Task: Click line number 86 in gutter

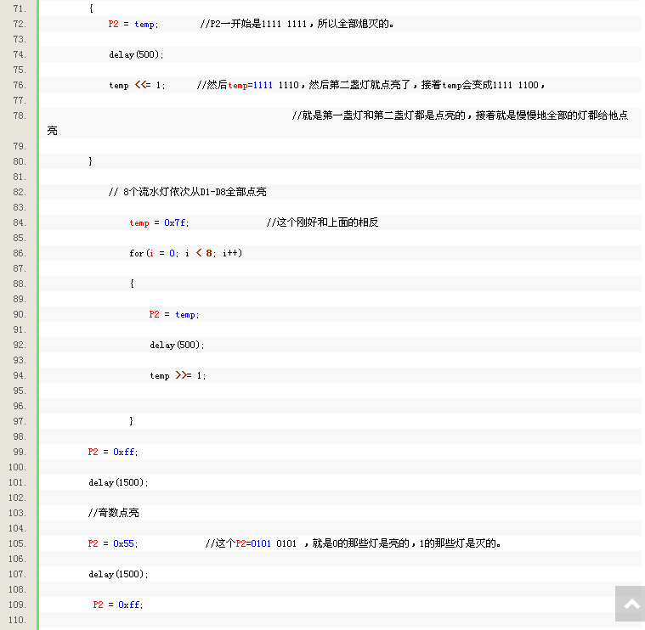Action: pyautogui.click(x=20, y=253)
